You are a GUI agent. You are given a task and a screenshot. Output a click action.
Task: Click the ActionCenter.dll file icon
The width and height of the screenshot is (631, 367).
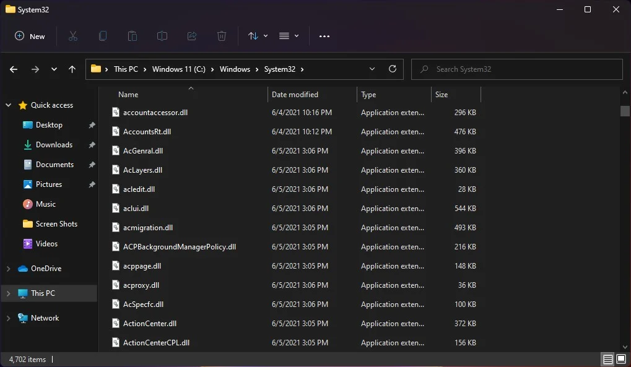(x=116, y=324)
